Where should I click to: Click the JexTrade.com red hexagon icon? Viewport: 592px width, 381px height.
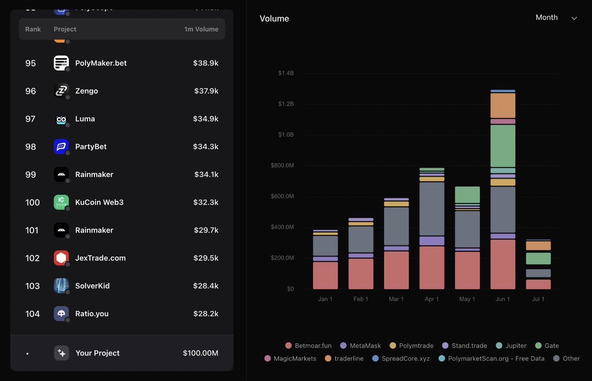tap(61, 258)
